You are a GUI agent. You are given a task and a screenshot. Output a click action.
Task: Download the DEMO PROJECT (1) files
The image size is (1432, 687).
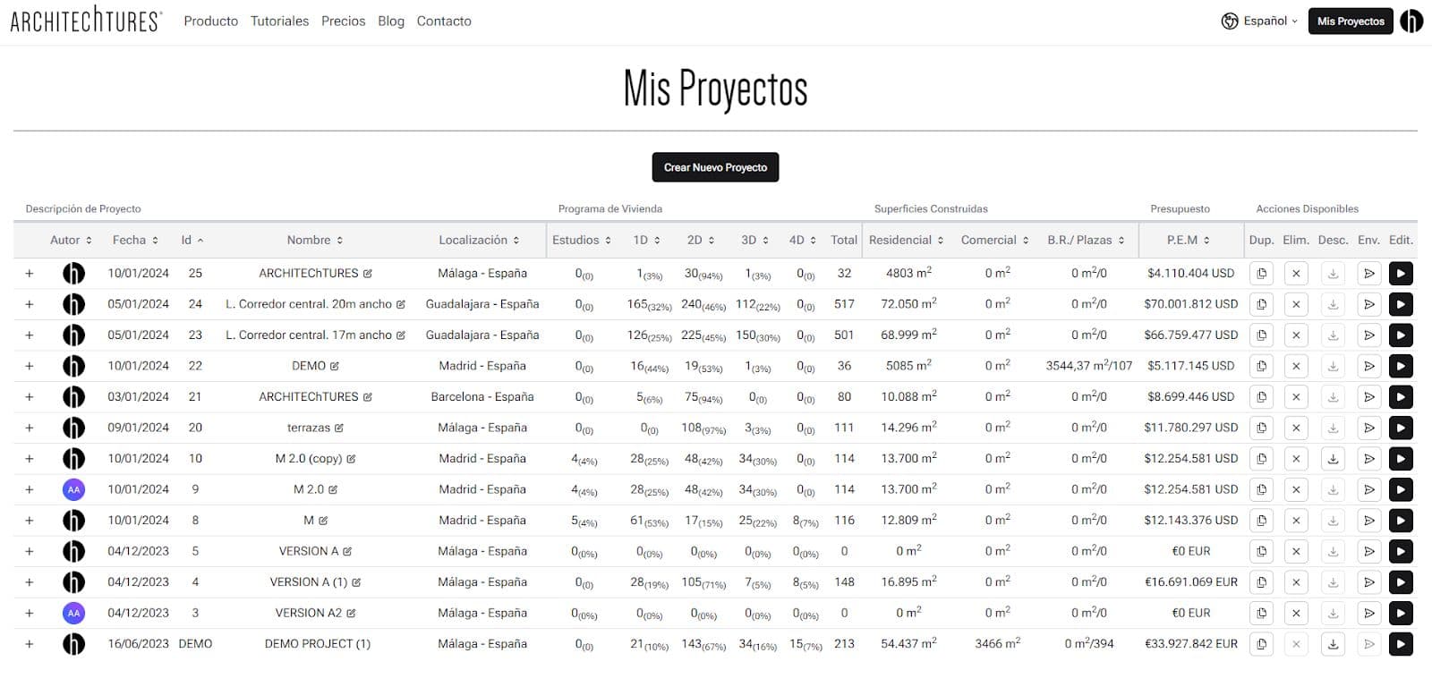(1333, 644)
